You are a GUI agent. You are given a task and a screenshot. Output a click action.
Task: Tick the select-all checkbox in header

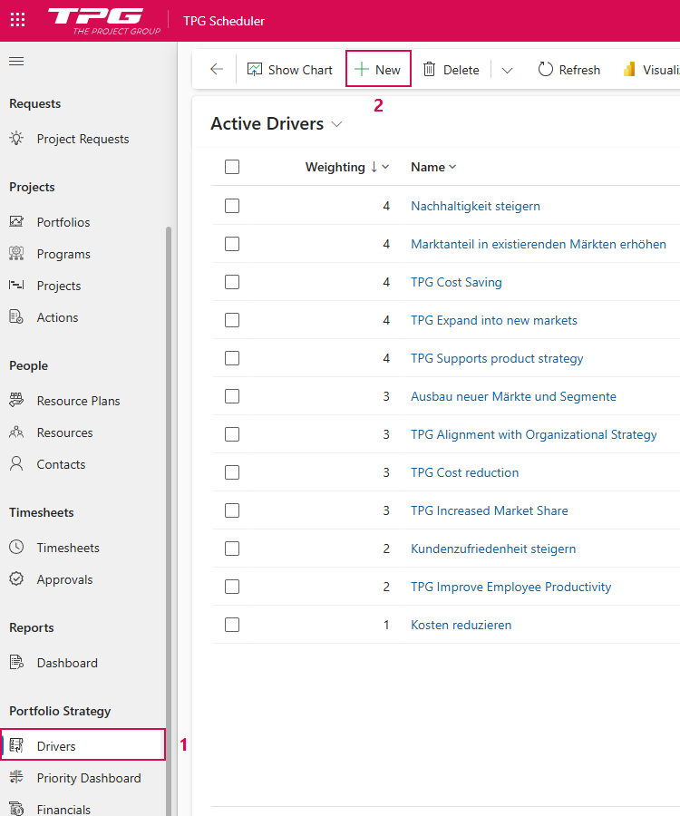[232, 167]
